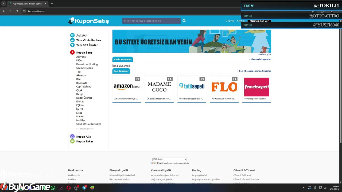342x192 pixels.
Task: Click the Acil Acil clock icon
Action: (72, 35)
